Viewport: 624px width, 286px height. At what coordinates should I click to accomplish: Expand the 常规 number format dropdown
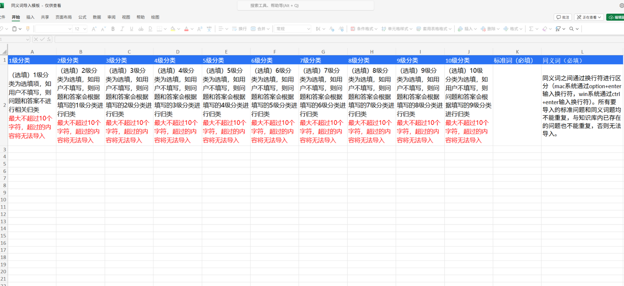pyautogui.click(x=293, y=29)
